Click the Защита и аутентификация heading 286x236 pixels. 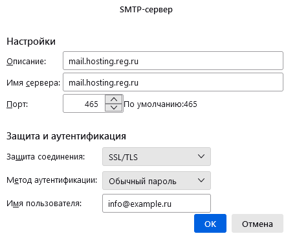pyautogui.click(x=66, y=136)
